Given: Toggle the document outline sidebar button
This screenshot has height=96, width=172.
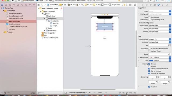Looking at the screenshot, I should coord(66,93).
